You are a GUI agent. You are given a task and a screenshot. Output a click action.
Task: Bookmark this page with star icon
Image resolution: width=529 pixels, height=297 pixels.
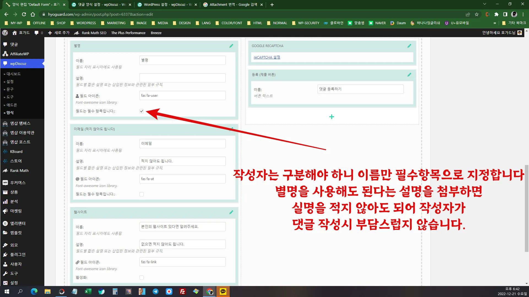click(477, 14)
